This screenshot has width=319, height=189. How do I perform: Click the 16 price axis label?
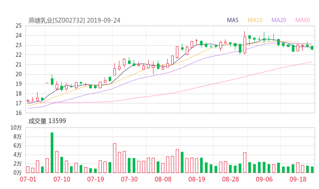19,113
